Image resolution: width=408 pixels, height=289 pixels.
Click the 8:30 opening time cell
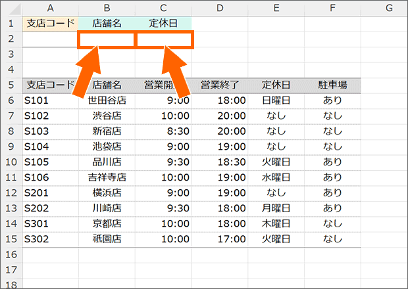tap(164, 131)
